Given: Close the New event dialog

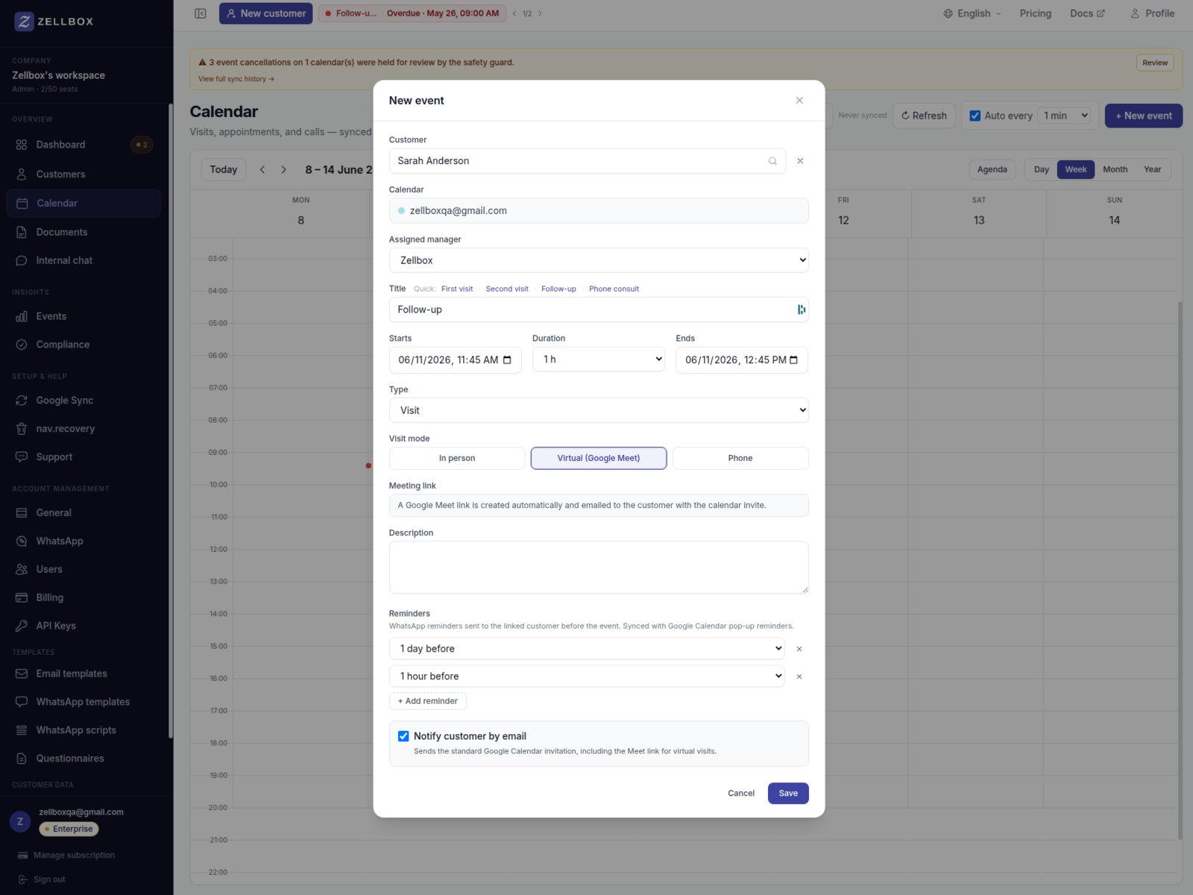Looking at the screenshot, I should 799,101.
